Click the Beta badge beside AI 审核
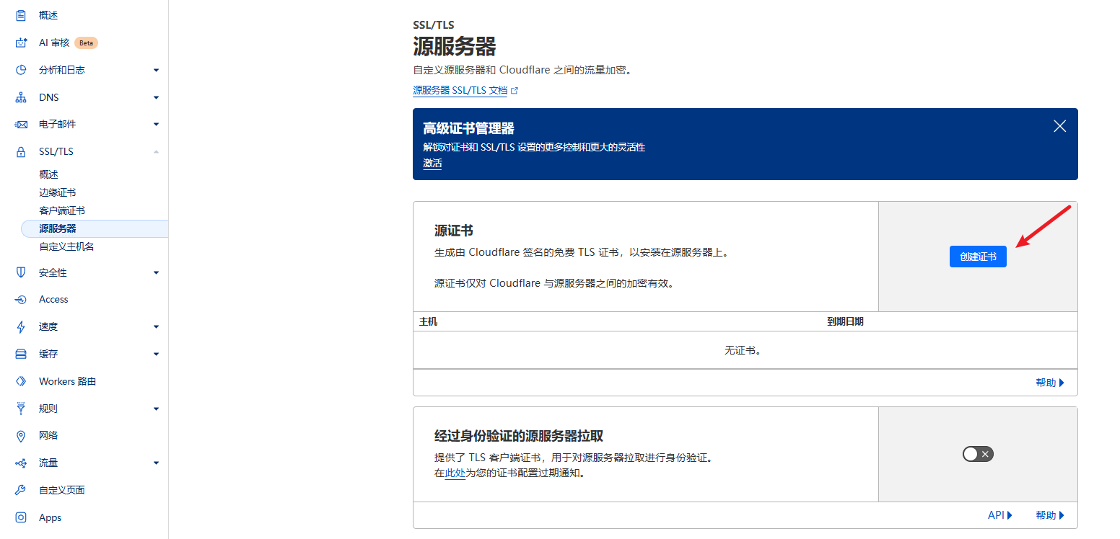1120x539 pixels. 86,43
